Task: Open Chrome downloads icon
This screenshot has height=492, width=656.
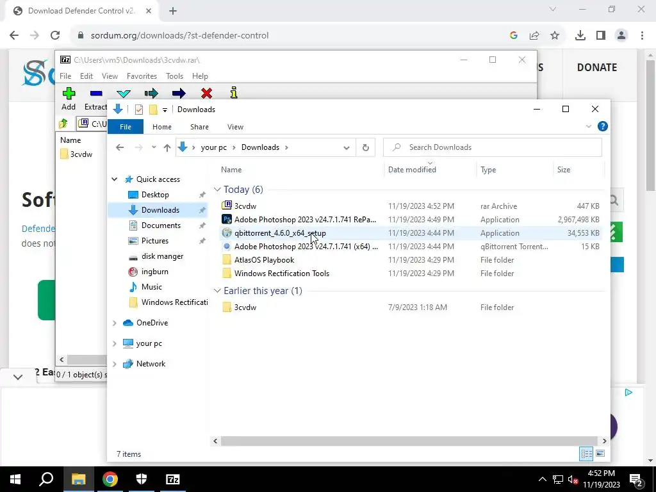Action: [580, 36]
